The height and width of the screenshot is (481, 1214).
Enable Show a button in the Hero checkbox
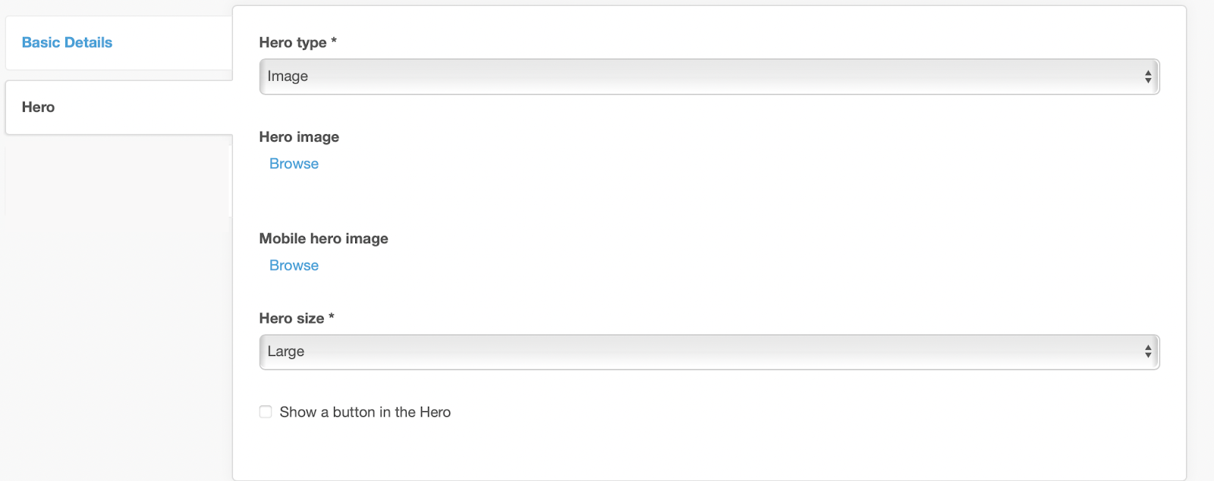(x=266, y=412)
